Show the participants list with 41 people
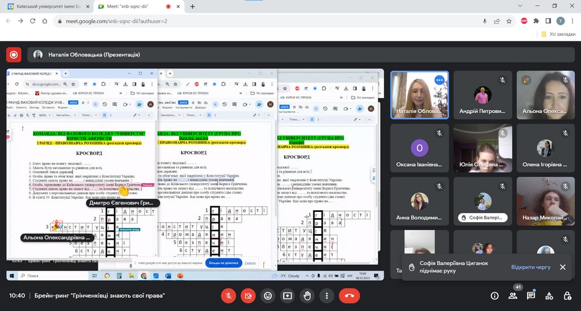Screen dimensions: 581x311 click(x=512, y=296)
